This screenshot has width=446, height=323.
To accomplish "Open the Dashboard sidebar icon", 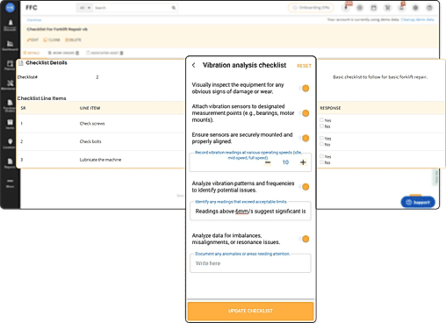I will click(10, 46).
